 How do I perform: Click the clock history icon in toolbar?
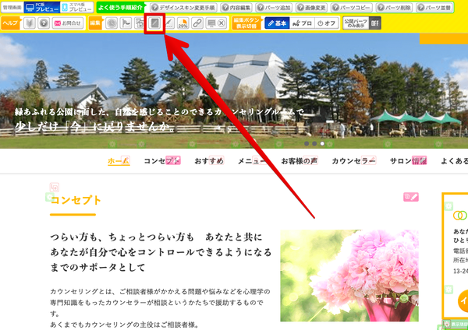112,23
